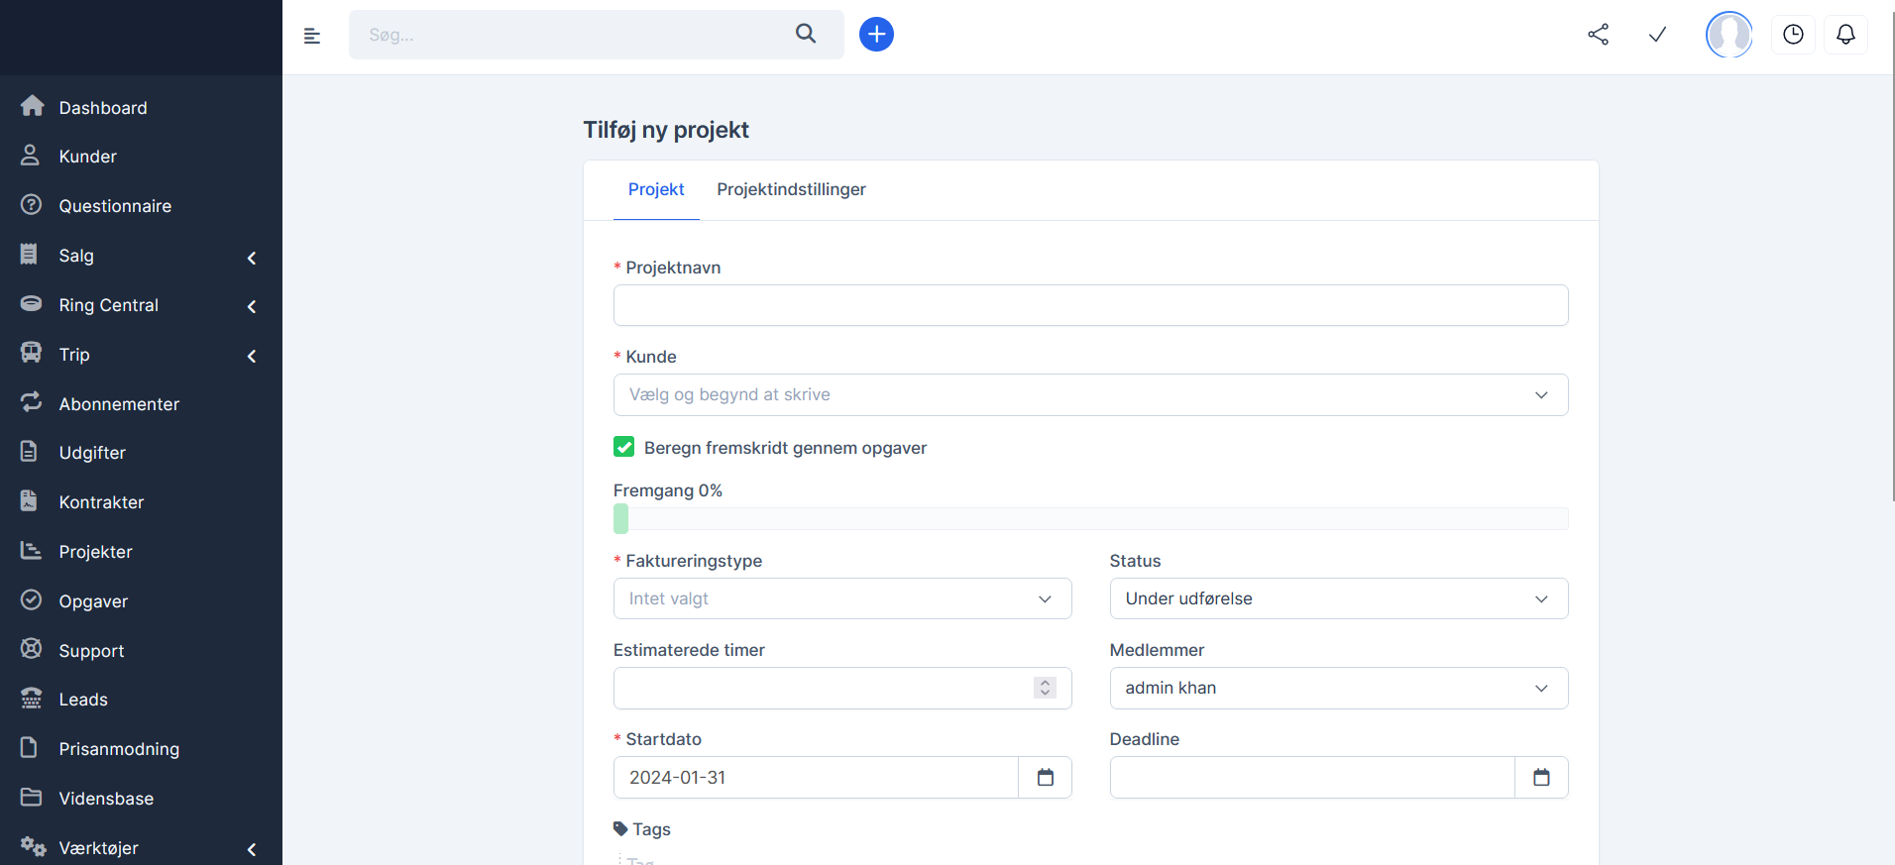
Task: Expand the Status dropdown
Action: pos(1338,598)
